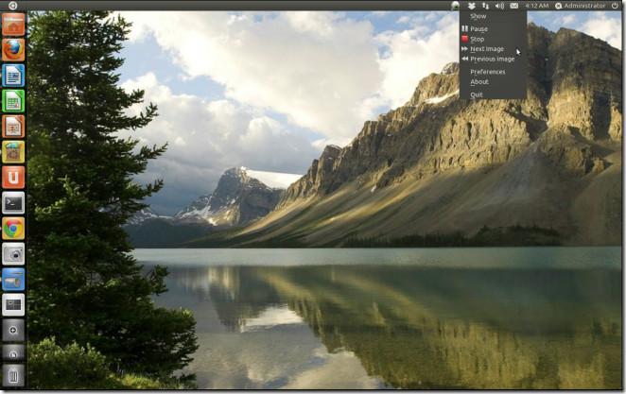The height and width of the screenshot is (394, 626).
Task: Select Previous Image menu entry
Action: pyautogui.click(x=493, y=59)
